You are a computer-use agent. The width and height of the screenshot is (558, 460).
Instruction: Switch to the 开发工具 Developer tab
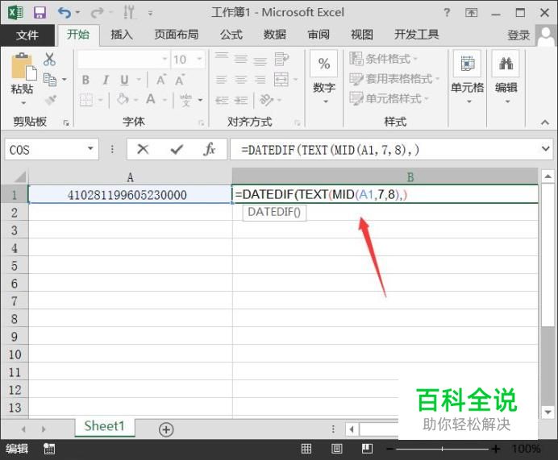coord(416,35)
